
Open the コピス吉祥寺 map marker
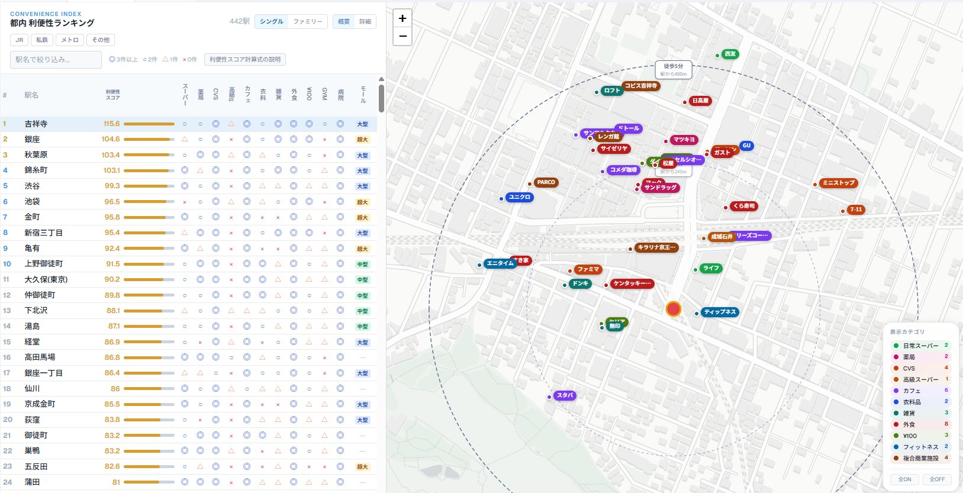641,86
